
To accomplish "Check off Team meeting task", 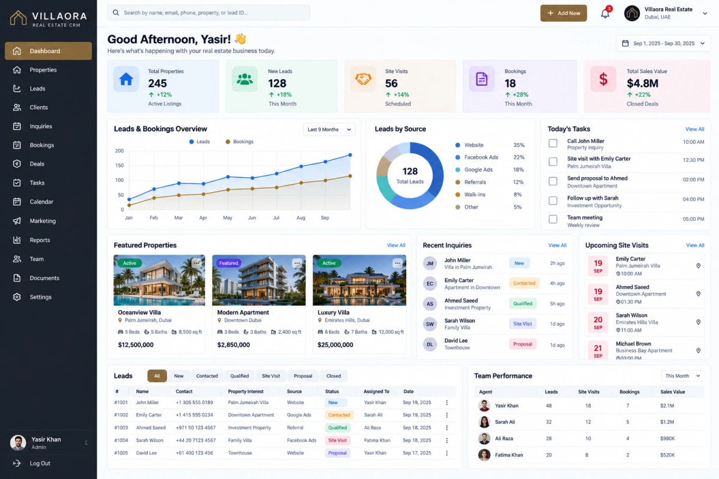I will (553, 220).
